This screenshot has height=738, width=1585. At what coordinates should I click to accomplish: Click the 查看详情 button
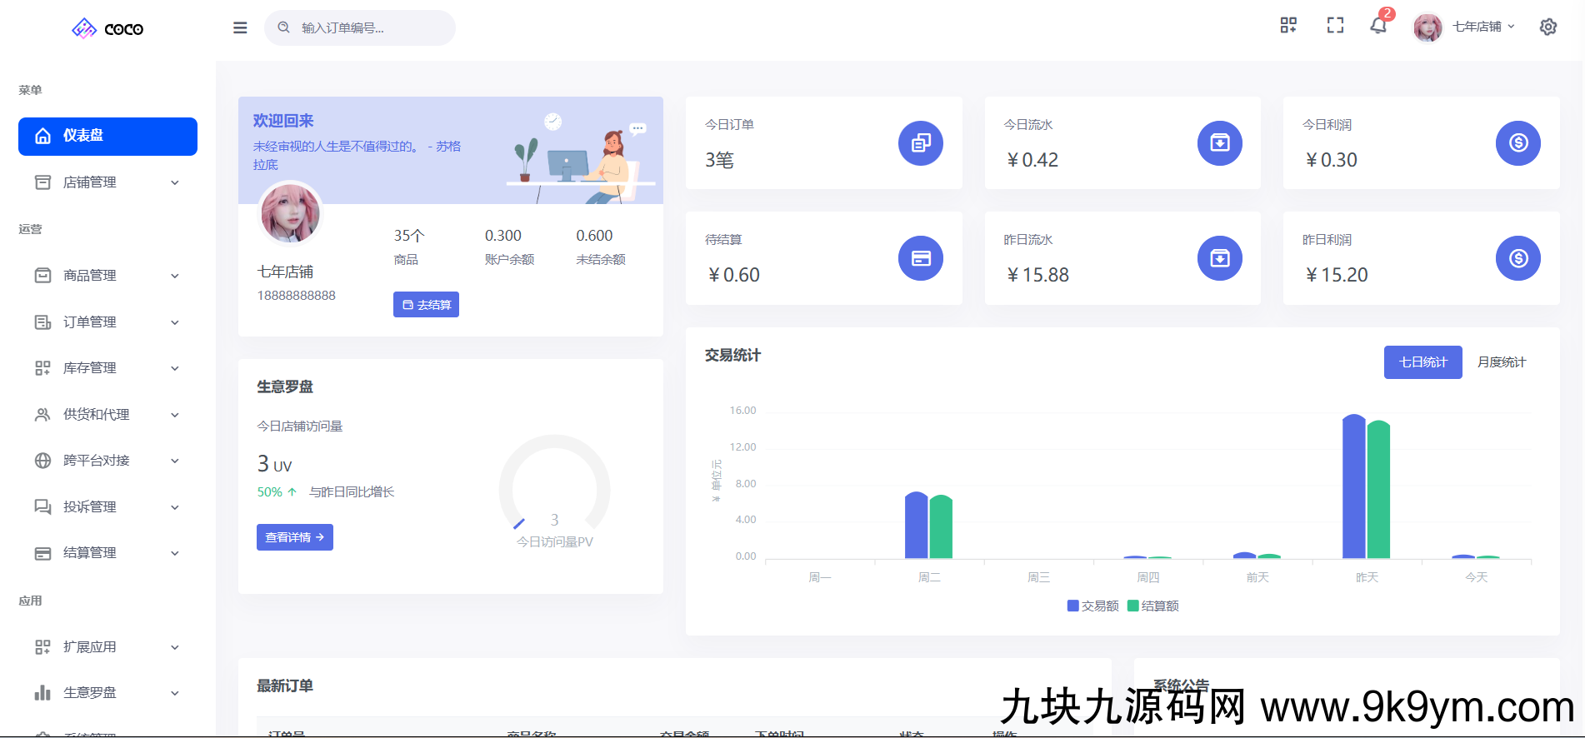click(295, 537)
